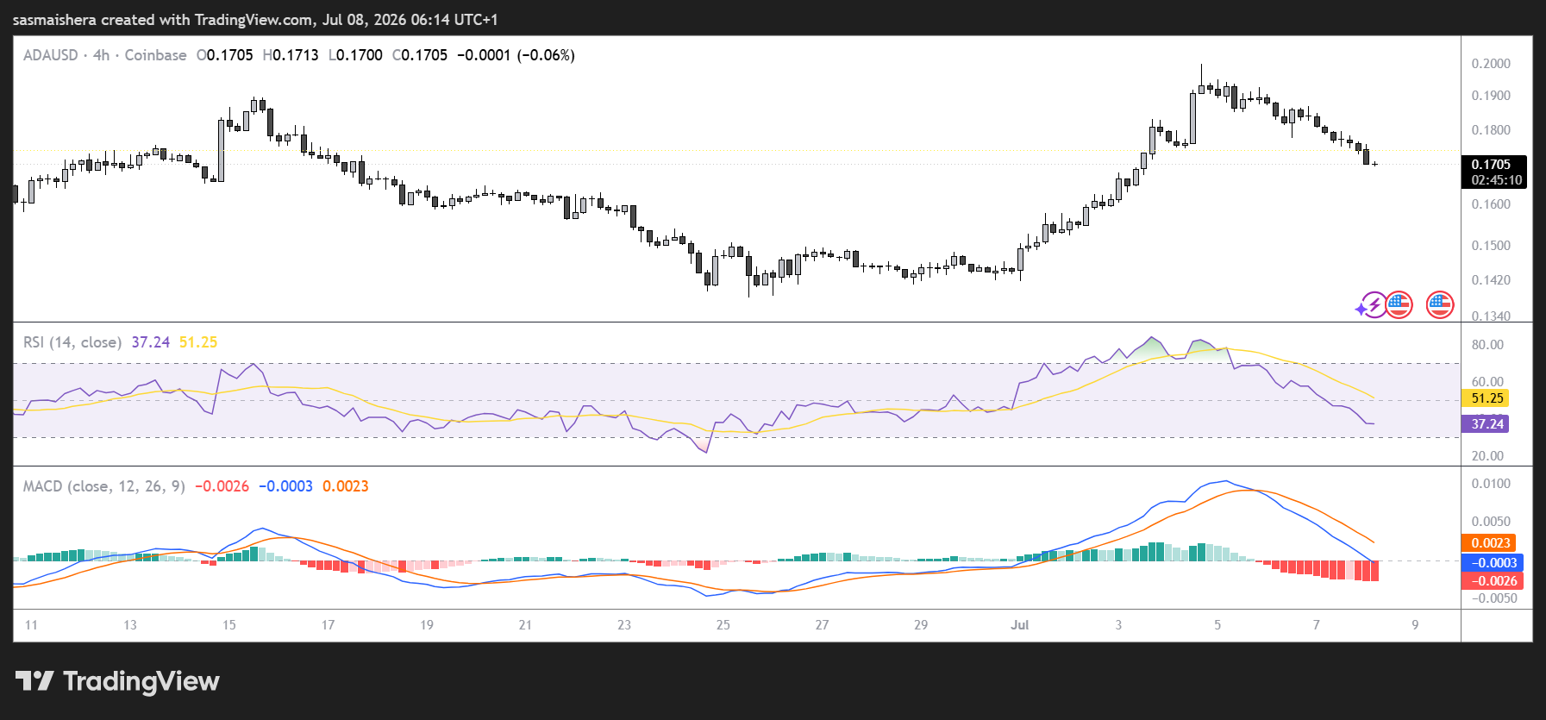Screen dimensions: 1546x720
Task: Click the open value O0.1705 in legend
Action: tap(225, 55)
